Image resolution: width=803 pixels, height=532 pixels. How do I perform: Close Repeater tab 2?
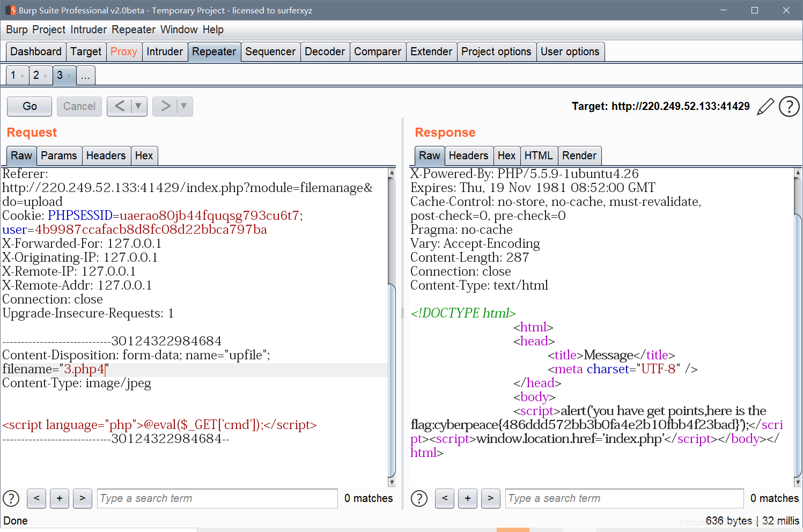point(45,76)
